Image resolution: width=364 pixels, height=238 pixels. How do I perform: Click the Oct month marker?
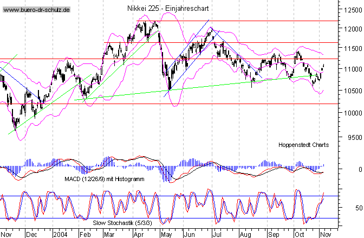300,234
